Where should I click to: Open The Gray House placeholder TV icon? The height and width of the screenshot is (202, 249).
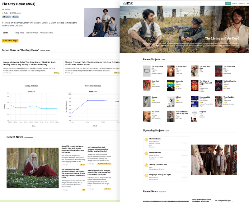point(147,71)
